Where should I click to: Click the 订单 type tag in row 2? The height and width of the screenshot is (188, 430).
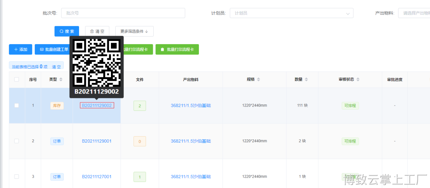point(57,141)
